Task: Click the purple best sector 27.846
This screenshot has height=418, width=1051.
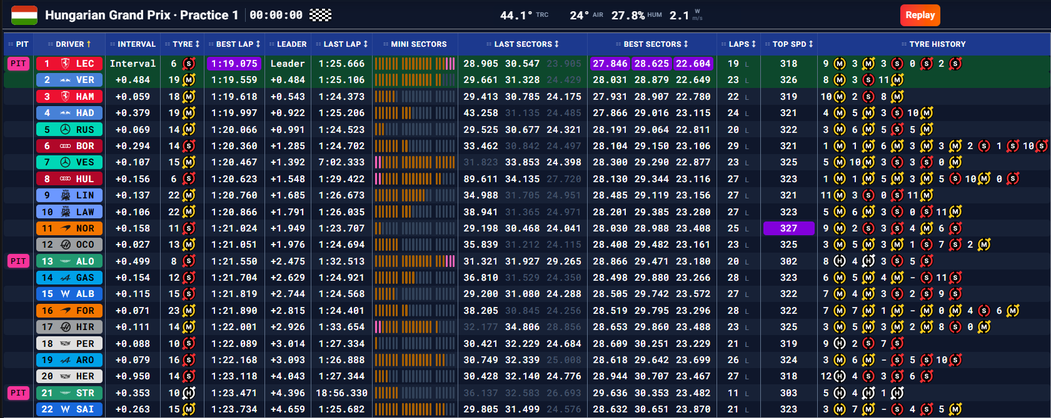Action: (610, 64)
